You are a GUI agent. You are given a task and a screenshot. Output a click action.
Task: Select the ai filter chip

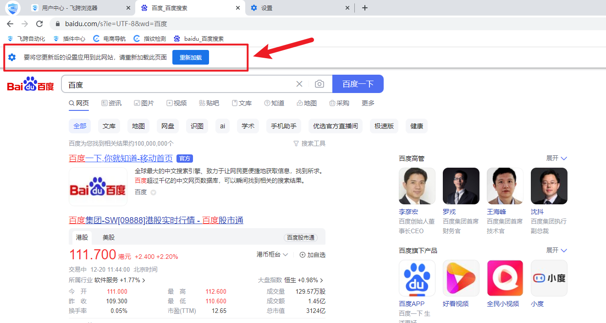coord(222,126)
